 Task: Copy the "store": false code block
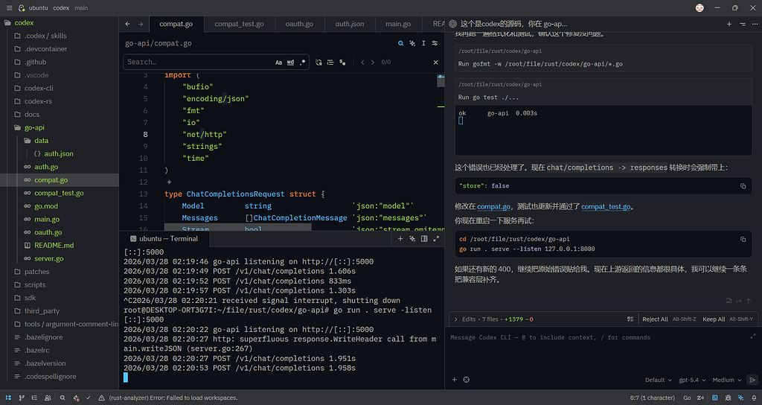click(743, 186)
